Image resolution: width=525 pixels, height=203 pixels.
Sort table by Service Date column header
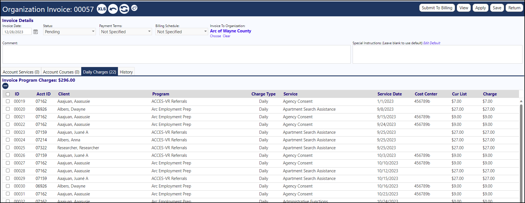point(390,94)
